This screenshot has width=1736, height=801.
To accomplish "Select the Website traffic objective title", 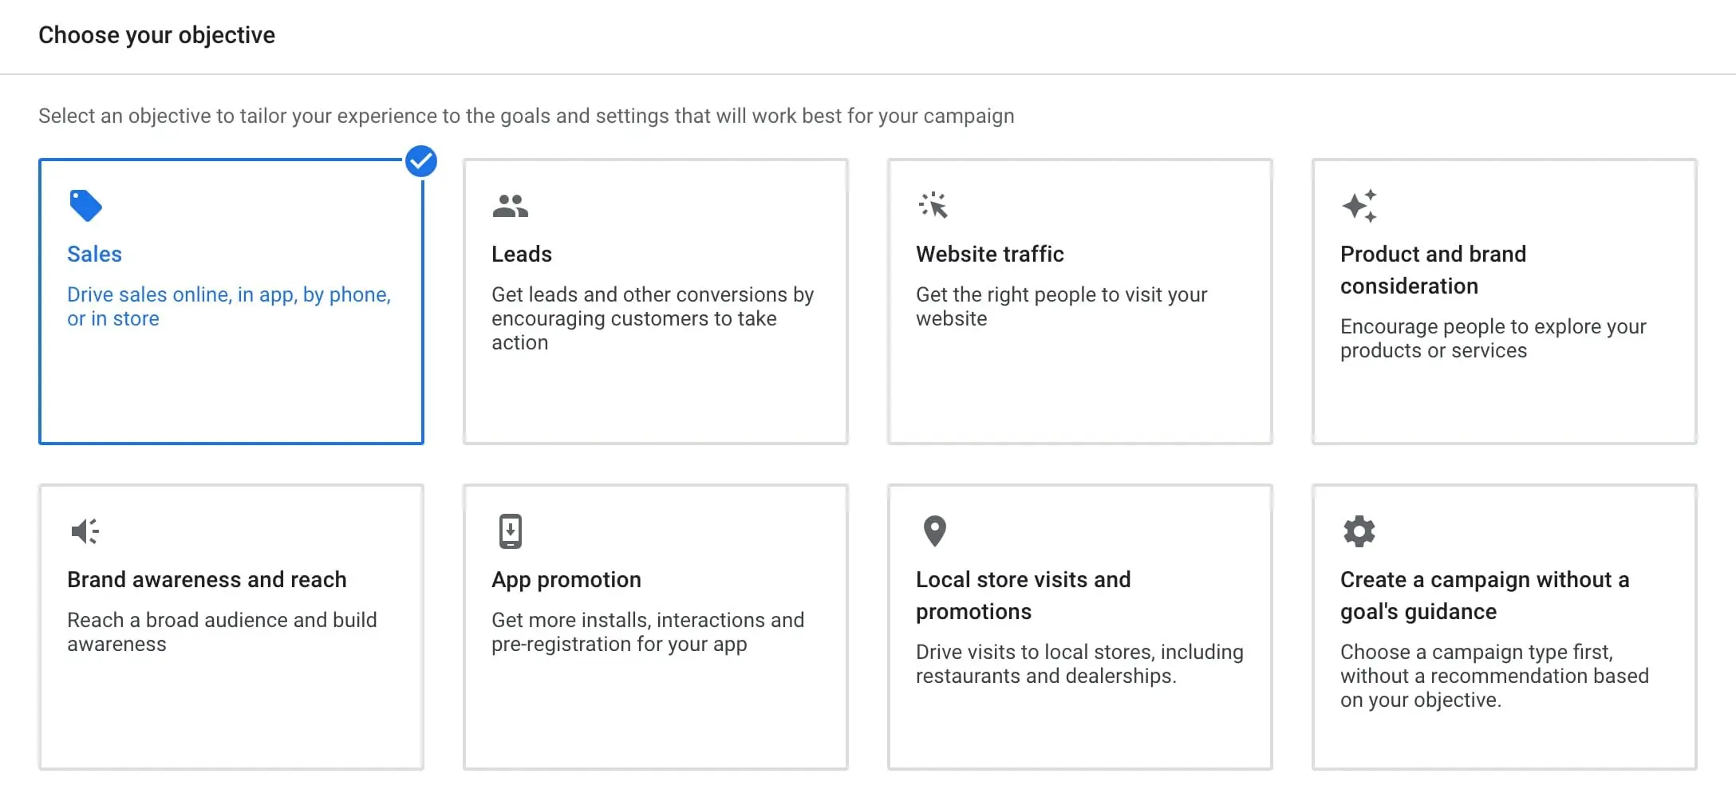I will pyautogui.click(x=990, y=254).
